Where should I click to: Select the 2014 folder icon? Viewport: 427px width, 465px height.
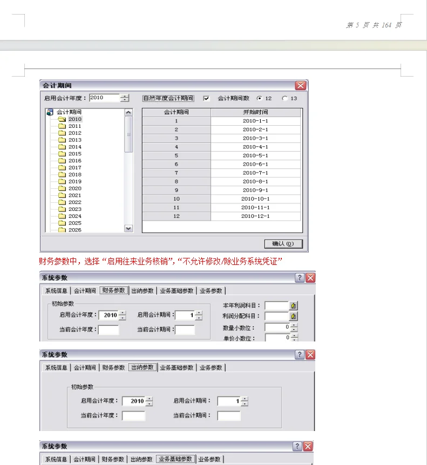click(x=62, y=147)
